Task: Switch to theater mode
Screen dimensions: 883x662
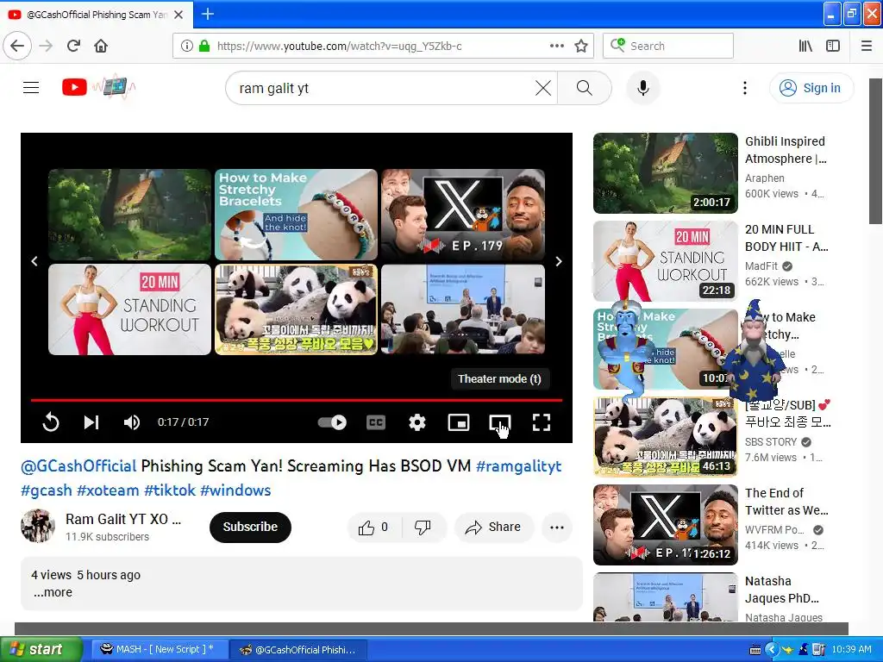Action: [x=500, y=422]
